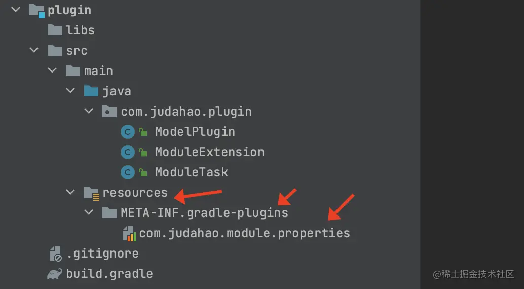Collapse the main folder
This screenshot has width=524, height=289.
click(52, 70)
